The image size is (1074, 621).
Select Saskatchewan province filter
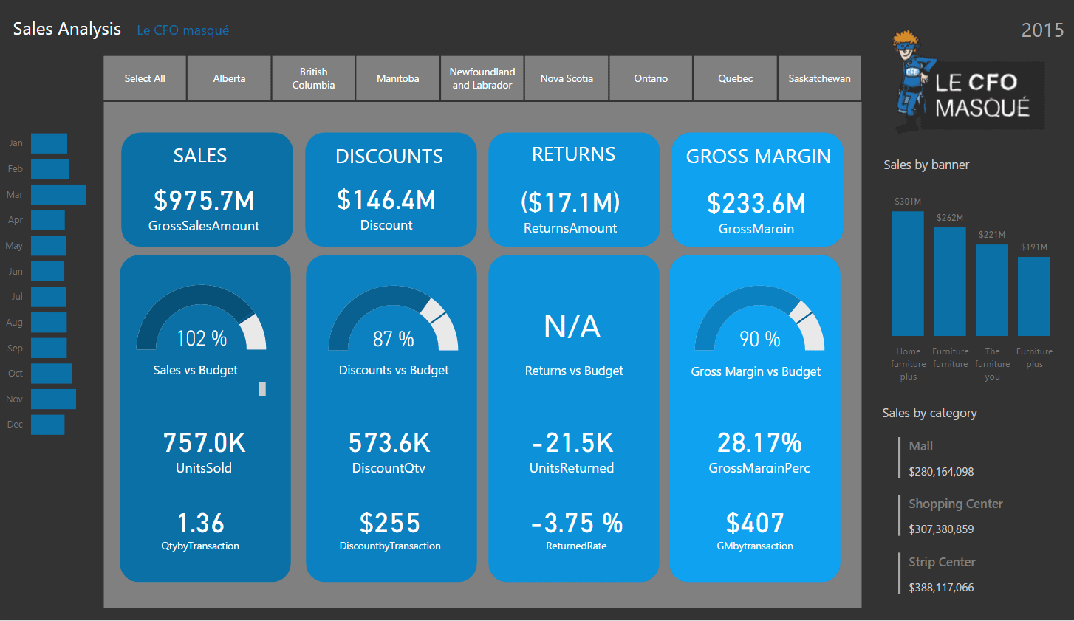[819, 78]
